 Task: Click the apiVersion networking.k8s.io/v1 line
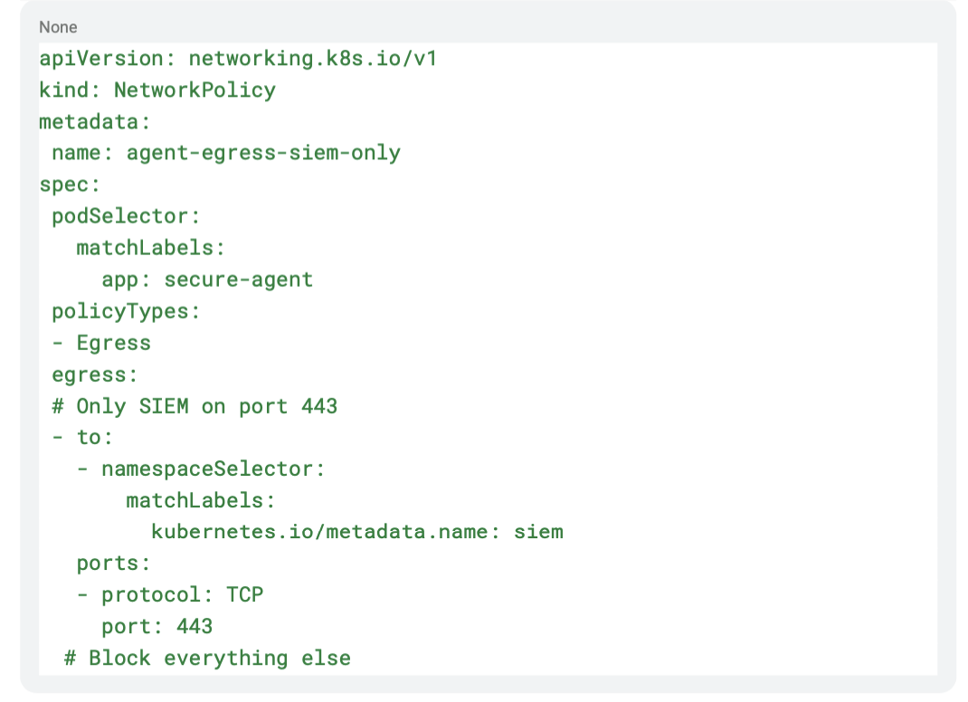coord(238,59)
